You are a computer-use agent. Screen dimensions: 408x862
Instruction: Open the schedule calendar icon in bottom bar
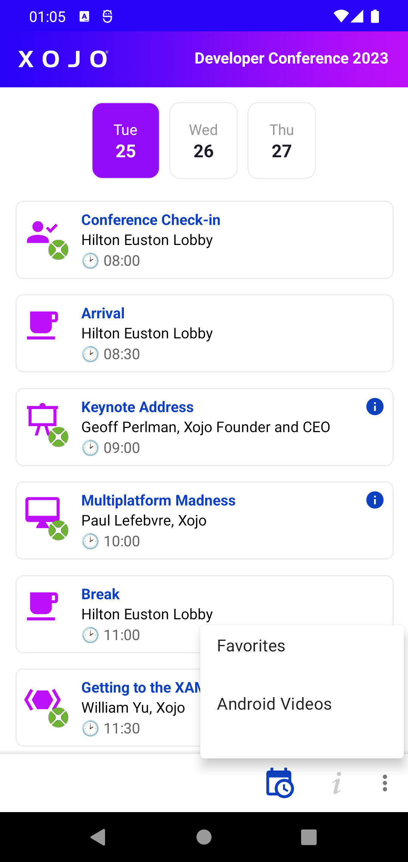point(280,783)
